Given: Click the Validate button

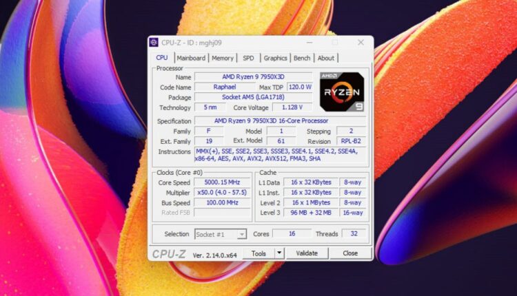Looking at the screenshot, I should [x=307, y=253].
